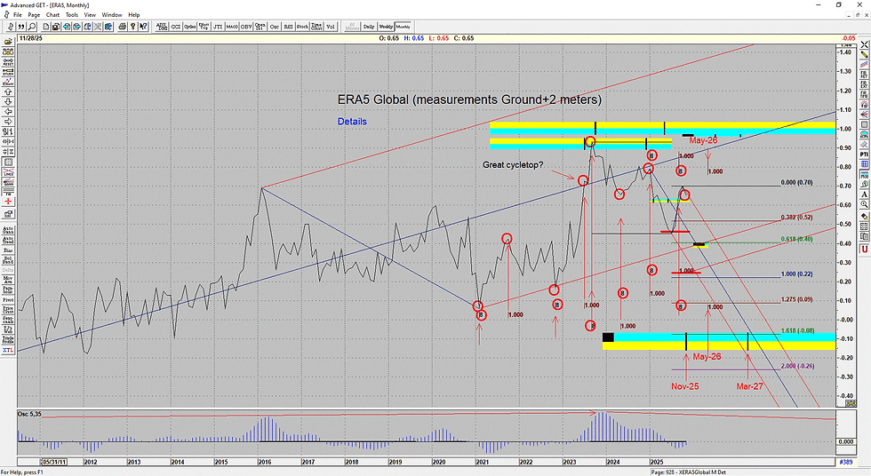Select the Monthly timeframe button
This screenshot has width=871, height=476.
pos(403,27)
